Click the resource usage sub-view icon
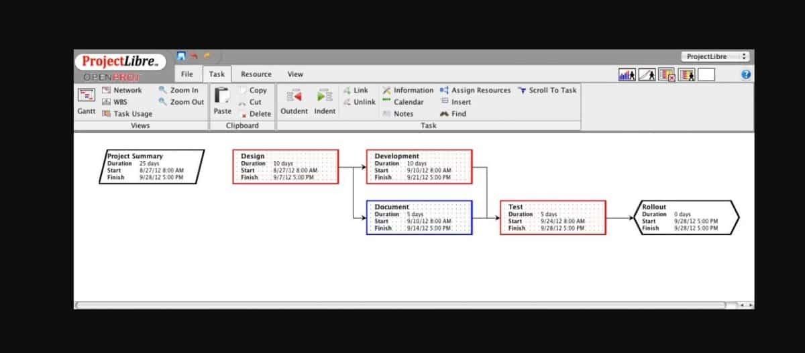The height and width of the screenshot is (353, 805). pyautogui.click(x=687, y=74)
